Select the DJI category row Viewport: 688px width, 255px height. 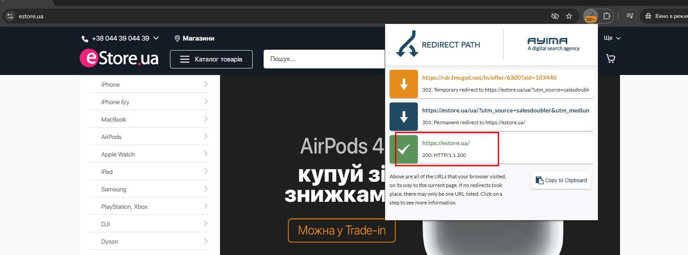point(149,224)
